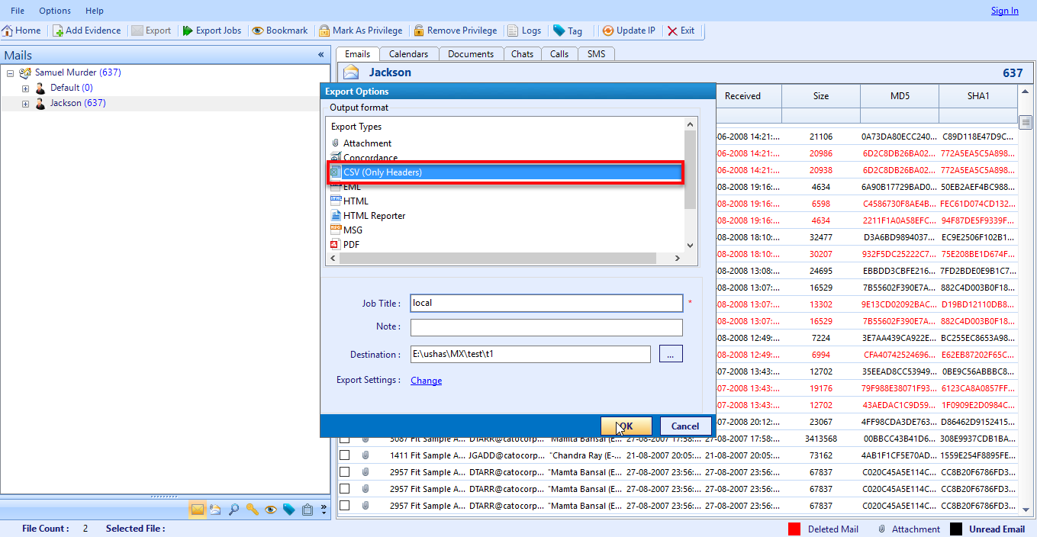The height and width of the screenshot is (537, 1037).
Task: Click the eye icon in bottom bar
Action: click(x=270, y=510)
